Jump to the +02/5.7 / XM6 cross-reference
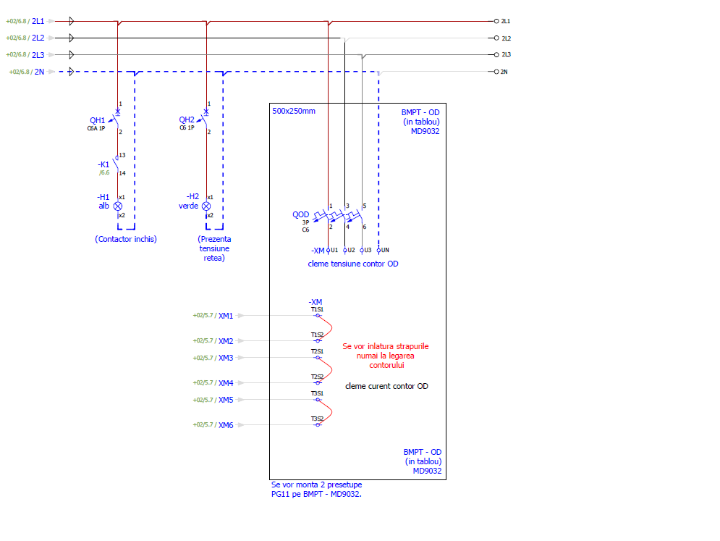The image size is (720, 541). point(213,425)
